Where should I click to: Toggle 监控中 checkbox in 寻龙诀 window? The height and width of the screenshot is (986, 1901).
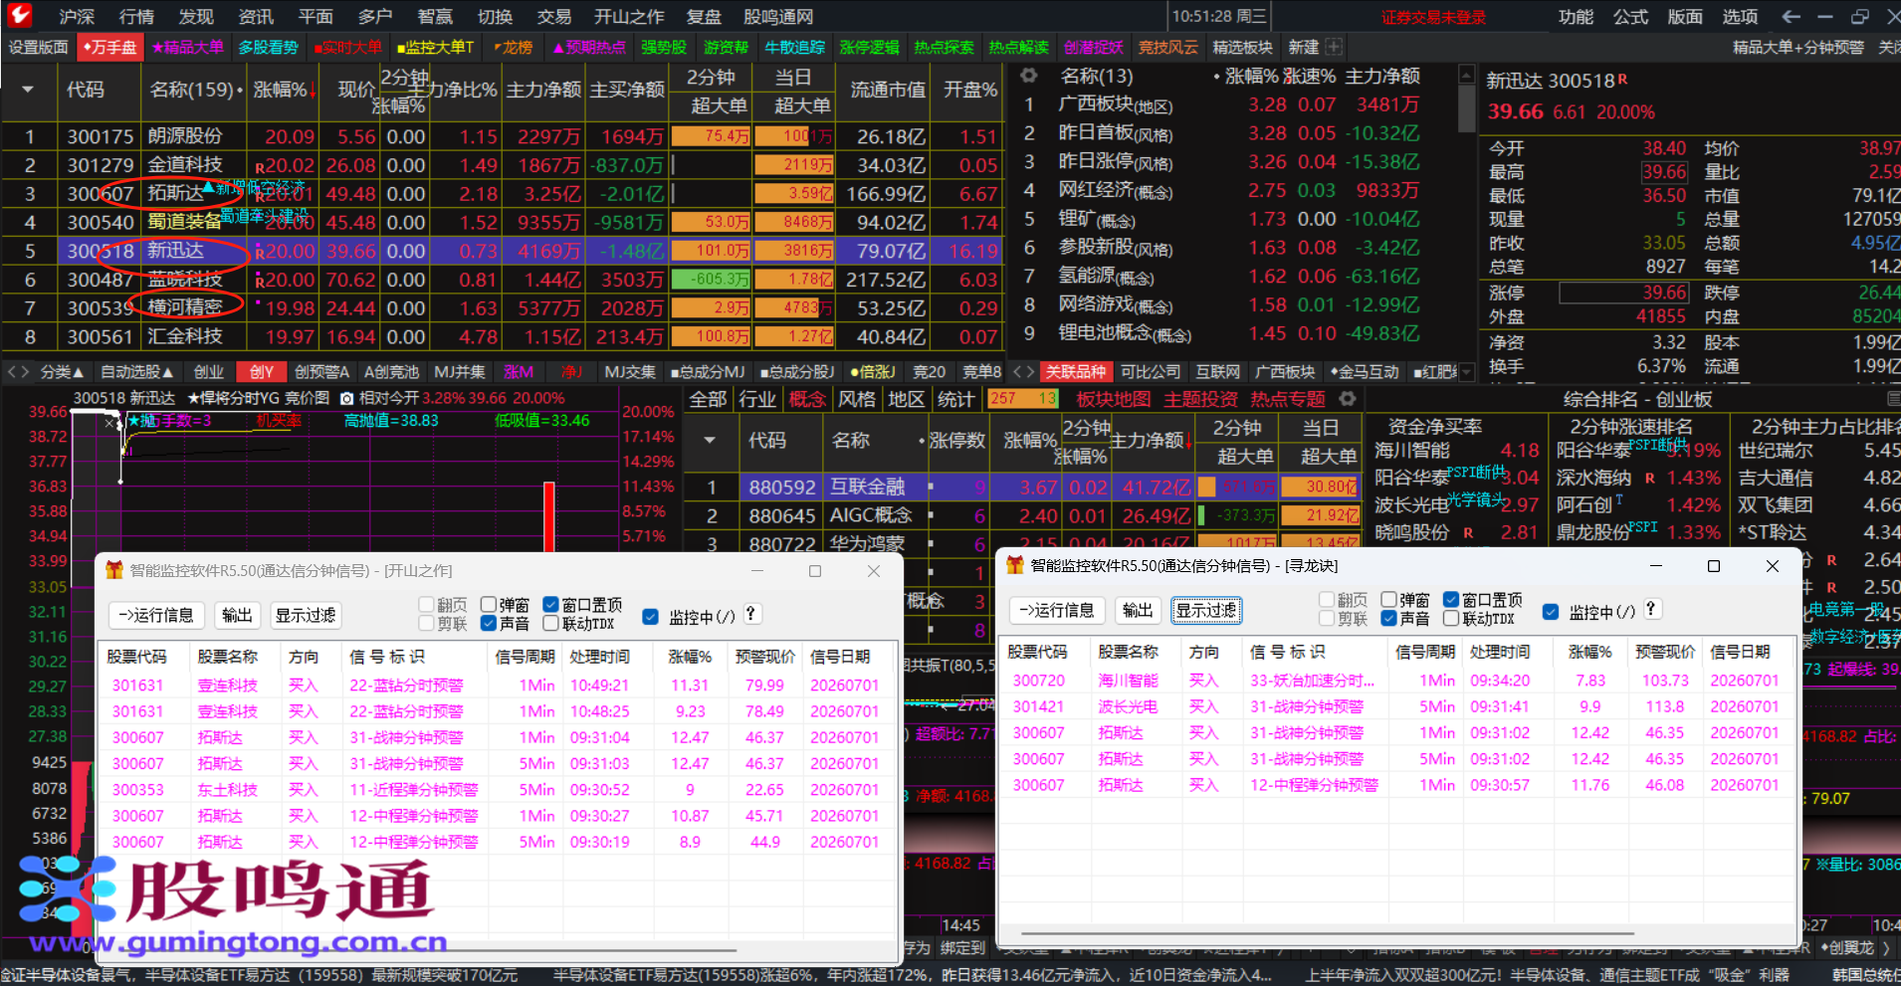pyautogui.click(x=1551, y=612)
